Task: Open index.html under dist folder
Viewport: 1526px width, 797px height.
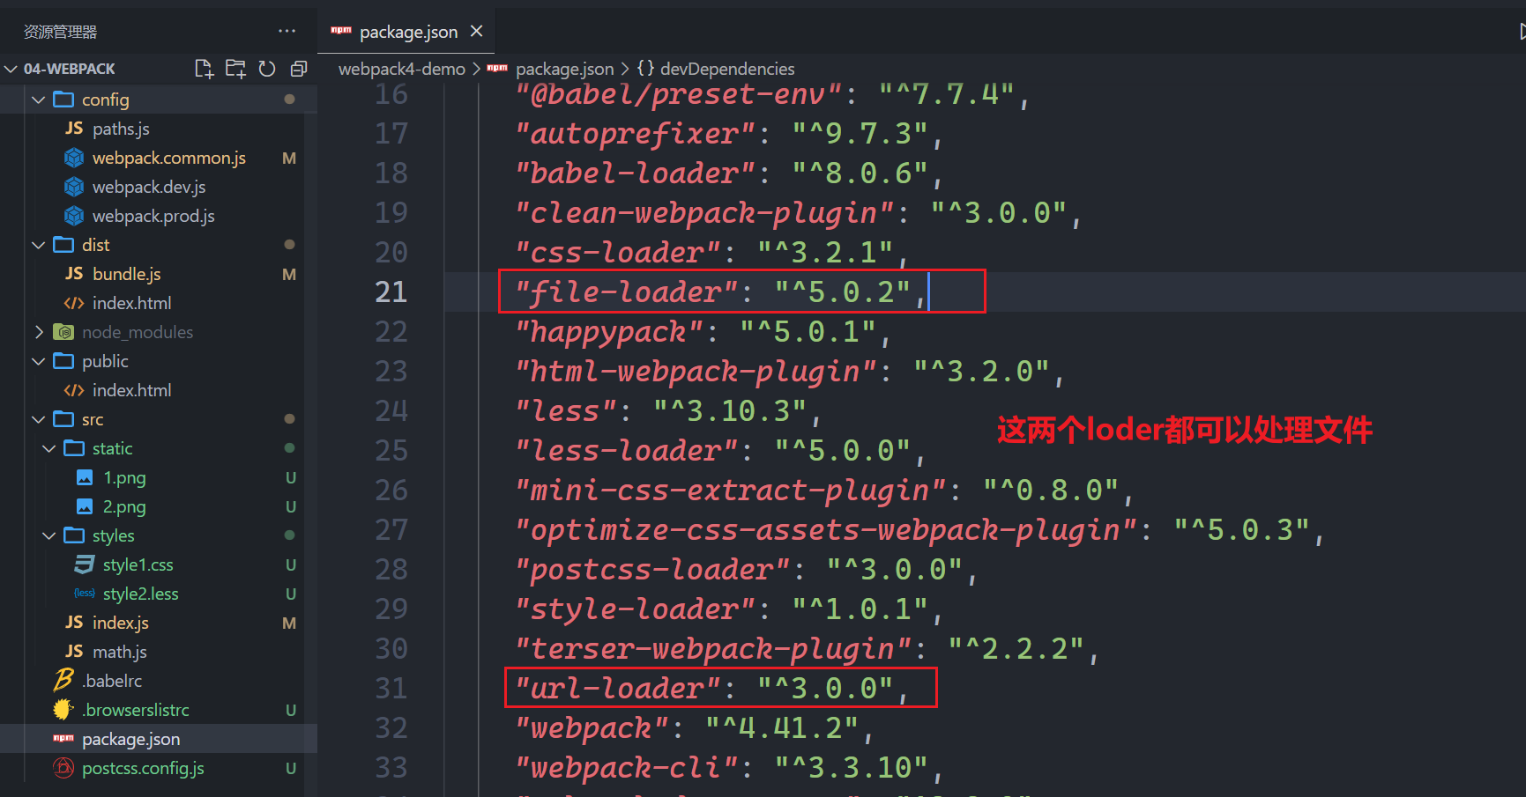Action: point(131,303)
